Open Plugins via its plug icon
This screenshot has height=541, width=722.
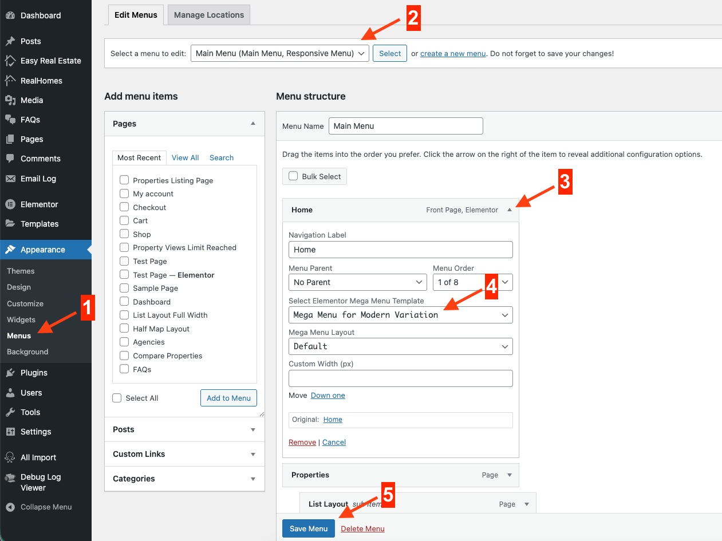click(10, 373)
